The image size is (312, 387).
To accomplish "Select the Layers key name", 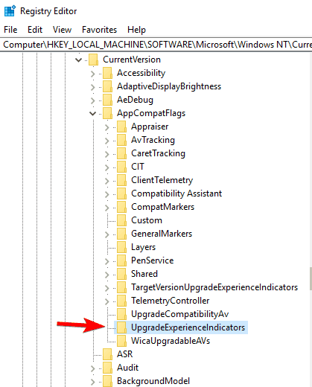I will coord(143,247).
